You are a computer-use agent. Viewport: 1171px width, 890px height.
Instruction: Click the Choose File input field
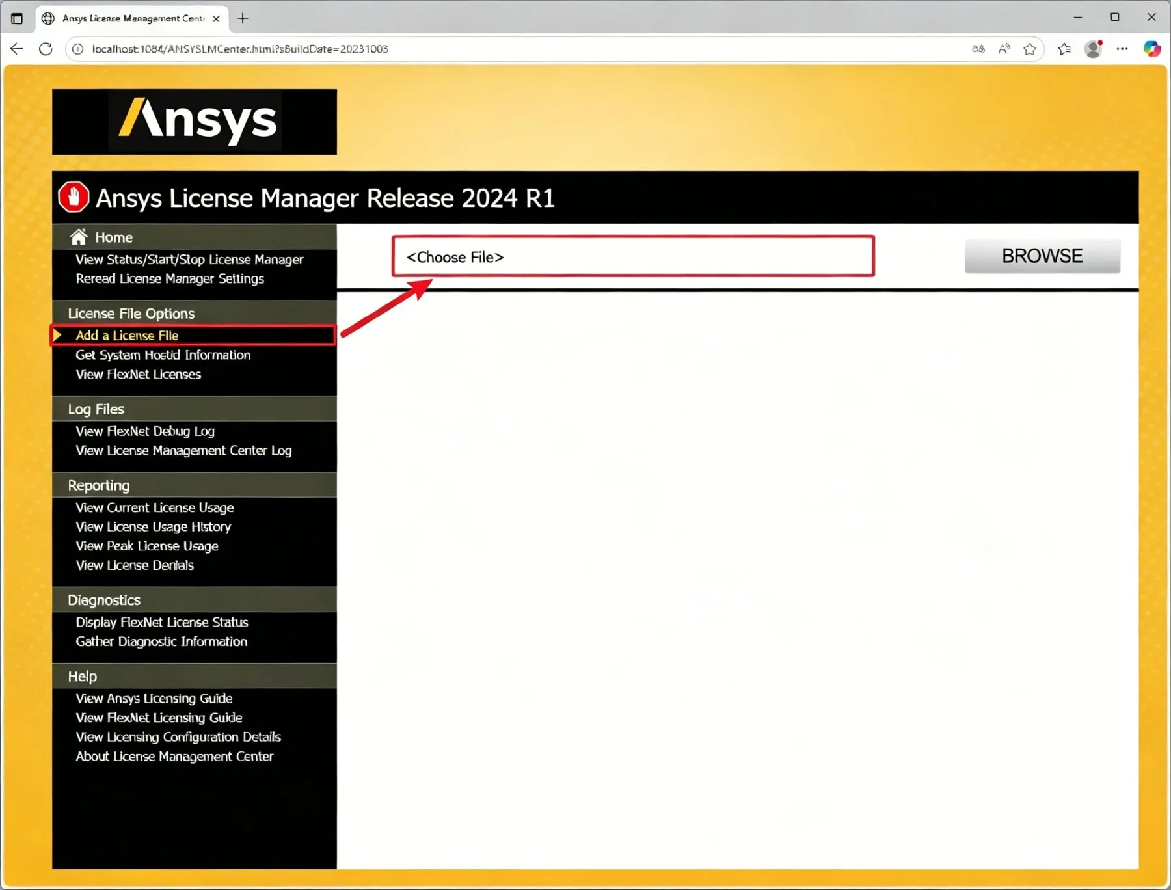(x=633, y=256)
